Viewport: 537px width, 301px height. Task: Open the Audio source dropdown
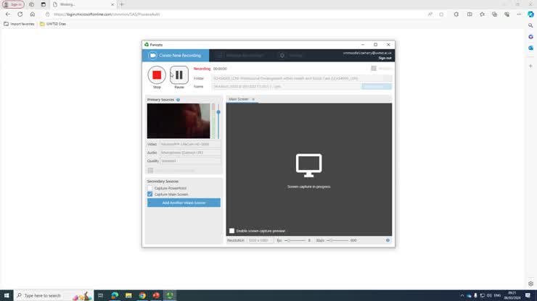coord(190,153)
